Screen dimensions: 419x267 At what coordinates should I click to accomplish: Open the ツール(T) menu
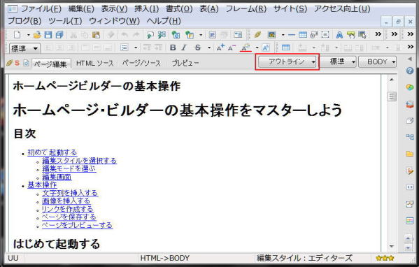pyautogui.click(x=65, y=21)
